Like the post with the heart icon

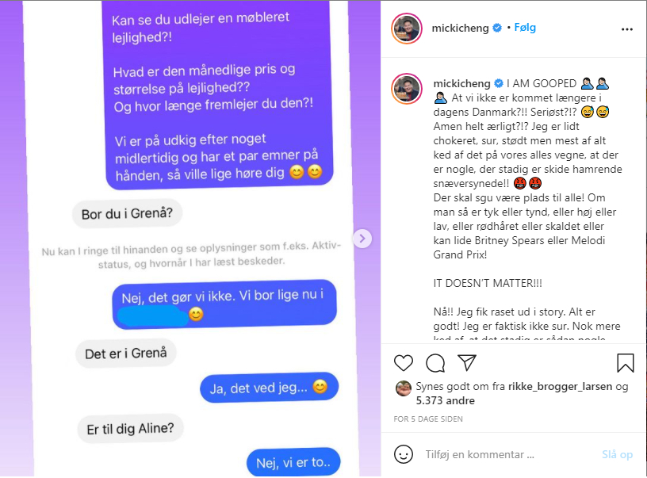coord(403,363)
